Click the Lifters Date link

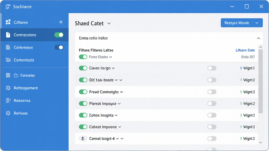[x=245, y=50]
